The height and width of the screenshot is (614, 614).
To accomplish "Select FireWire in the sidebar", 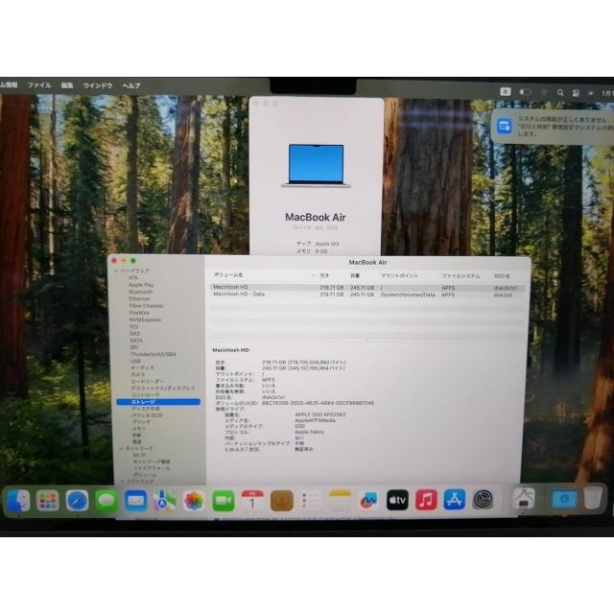I will pos(139,313).
